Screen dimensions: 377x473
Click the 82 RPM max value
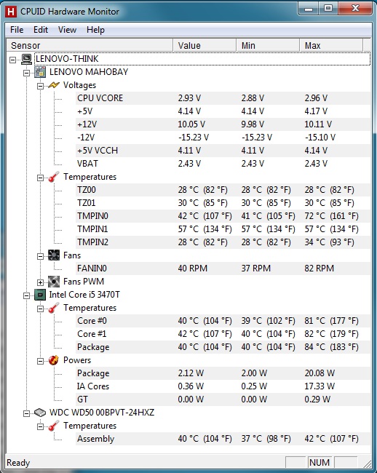coord(319,269)
